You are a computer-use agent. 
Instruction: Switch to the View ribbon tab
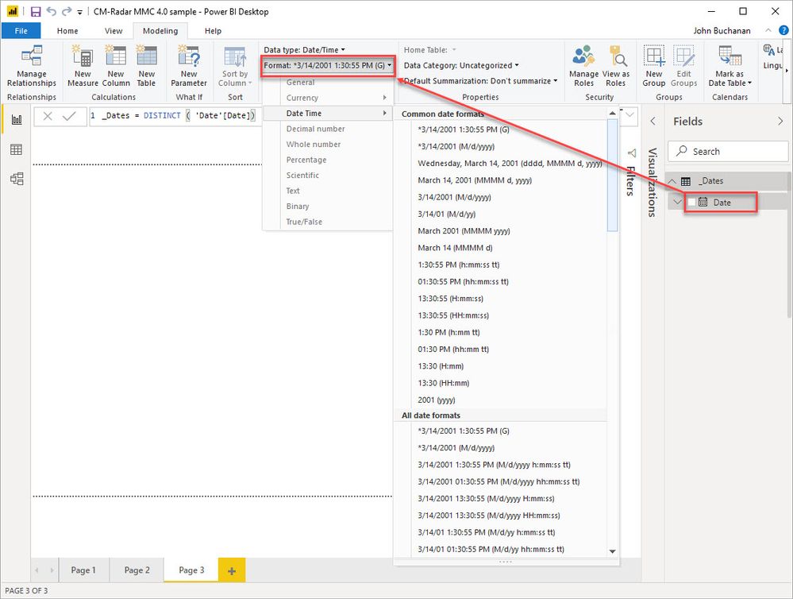pyautogui.click(x=114, y=30)
